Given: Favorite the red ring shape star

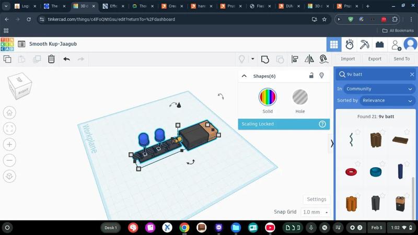Looking at the screenshot, I should (x=358, y=163).
